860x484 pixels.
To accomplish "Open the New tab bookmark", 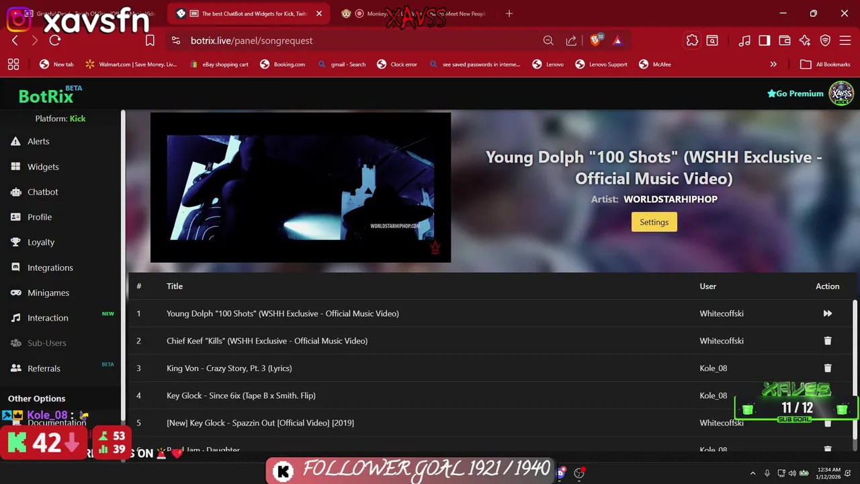I will tap(56, 65).
